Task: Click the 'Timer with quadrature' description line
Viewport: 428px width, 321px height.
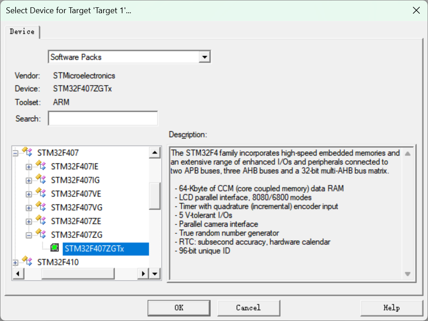Action: tap(256, 206)
